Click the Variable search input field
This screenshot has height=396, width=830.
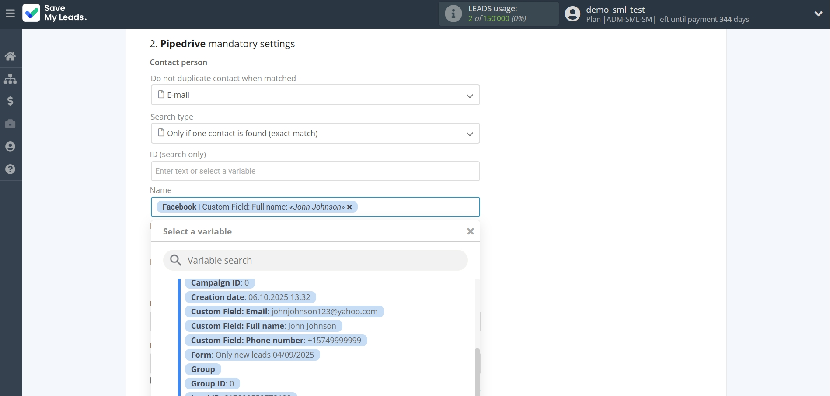[315, 260]
